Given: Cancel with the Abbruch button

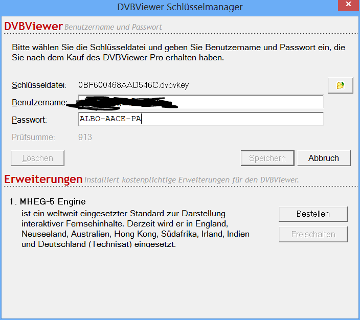Looking at the screenshot, I should click(324, 158).
